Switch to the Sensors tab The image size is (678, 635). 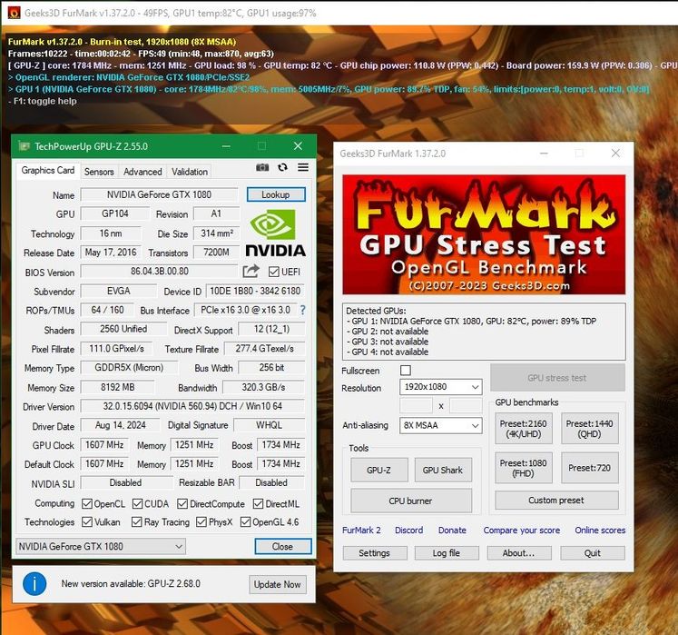(99, 172)
